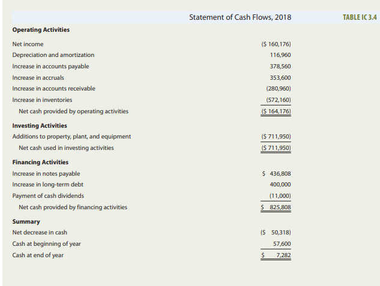The height and width of the screenshot is (286, 380).
Task: Select the Operating Activities heading
Action: (41, 29)
